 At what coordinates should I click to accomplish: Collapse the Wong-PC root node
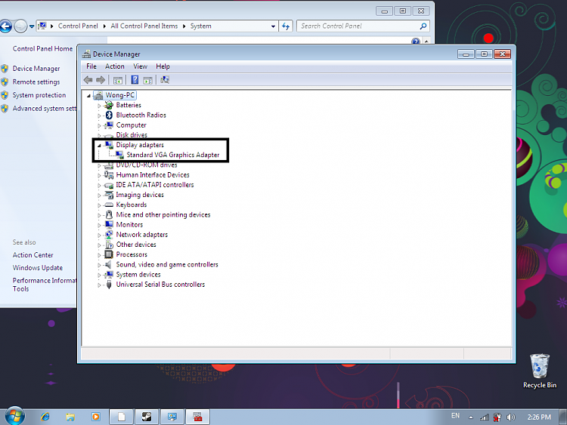88,96
